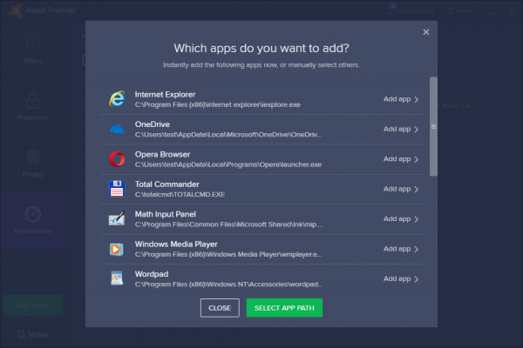Click the green SELECT APP PATH button
The width and height of the screenshot is (523, 348).
284,308
